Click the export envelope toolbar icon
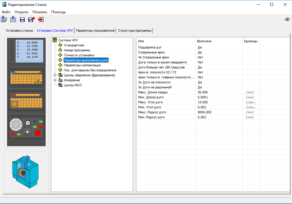292x204 pixels. (x=13, y=19)
